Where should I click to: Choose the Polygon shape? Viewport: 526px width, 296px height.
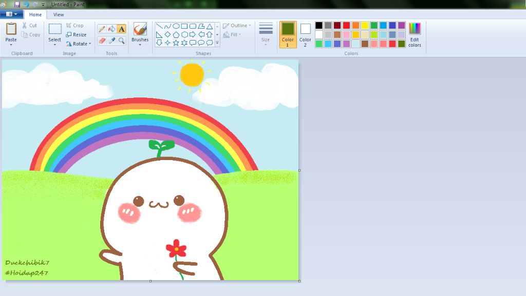point(201,26)
